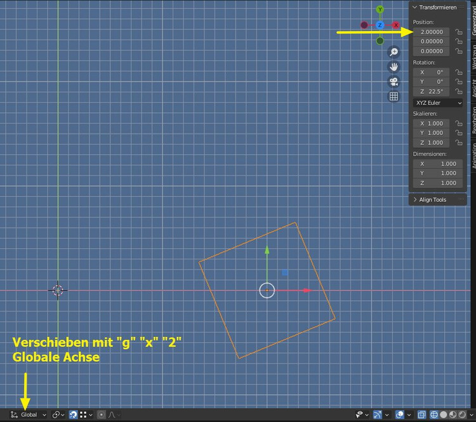
Task: Click the Rotation Z 22.5° field
Action: tap(432, 91)
